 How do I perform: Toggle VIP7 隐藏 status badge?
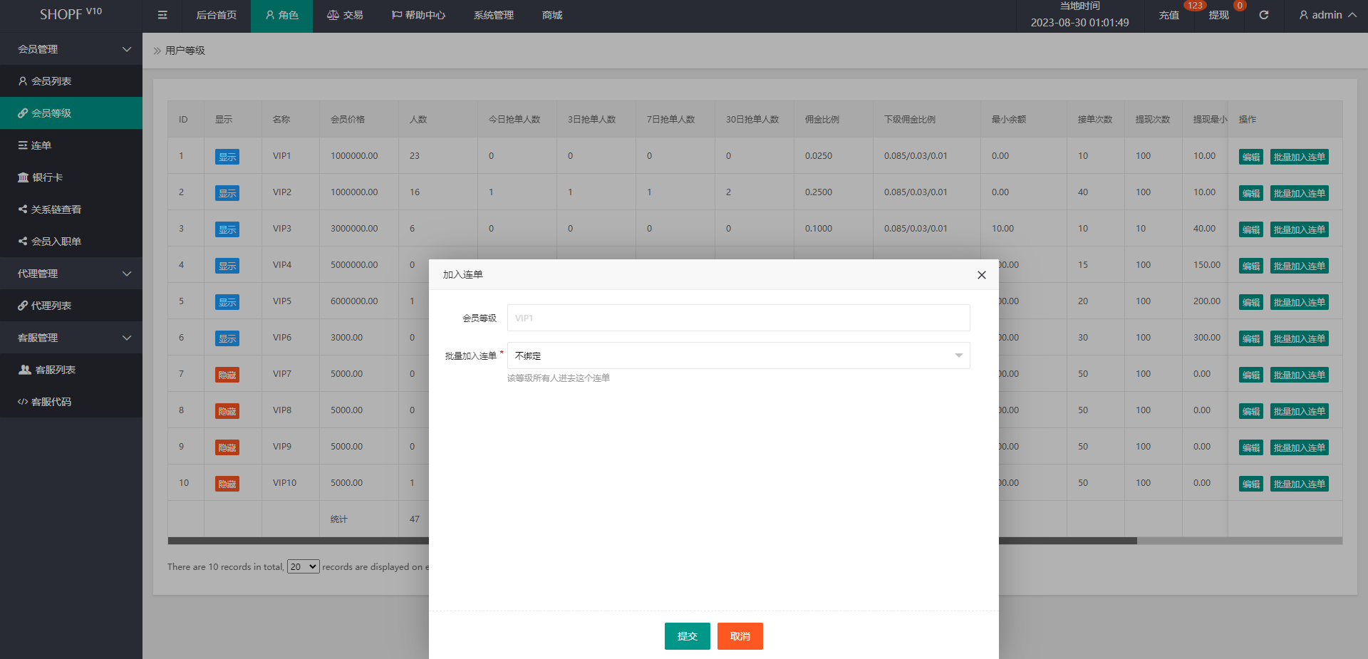pyautogui.click(x=227, y=375)
